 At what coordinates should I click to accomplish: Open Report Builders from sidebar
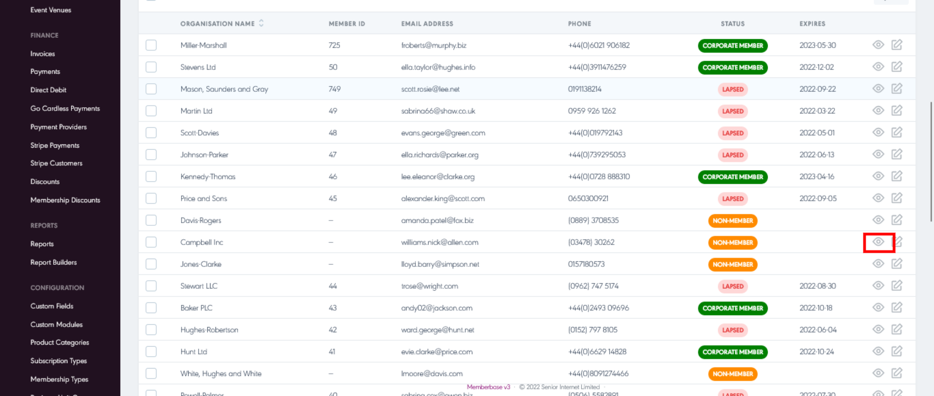[54, 263]
